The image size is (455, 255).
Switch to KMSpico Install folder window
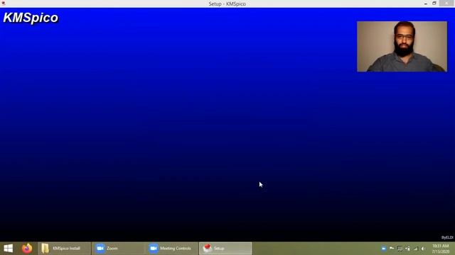[65, 249]
